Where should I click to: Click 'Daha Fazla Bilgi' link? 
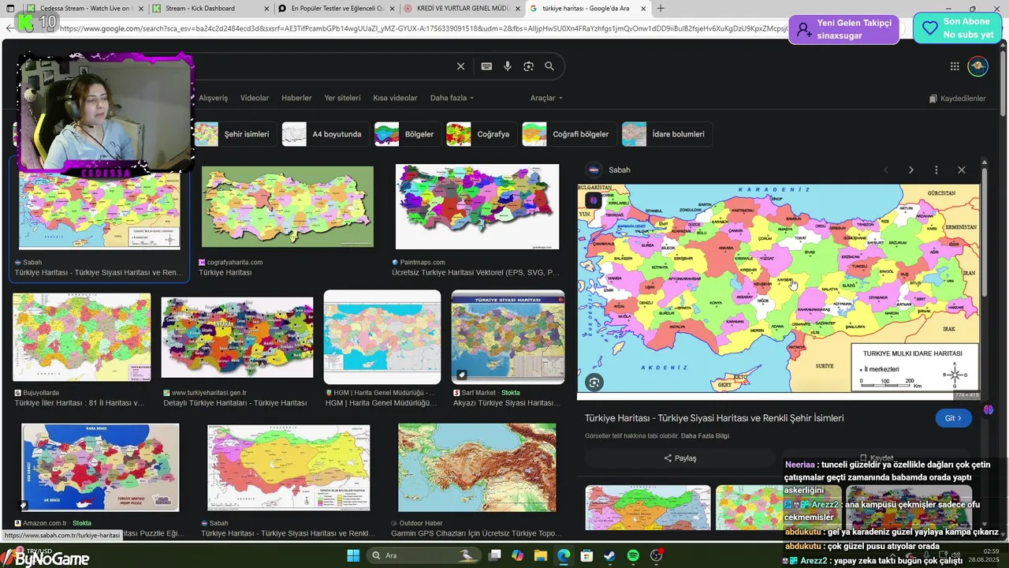coord(705,436)
